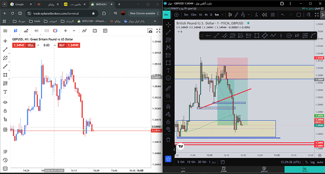Open a new Chrome tab
Screen dimensions: 325x174
[x=119, y=4]
